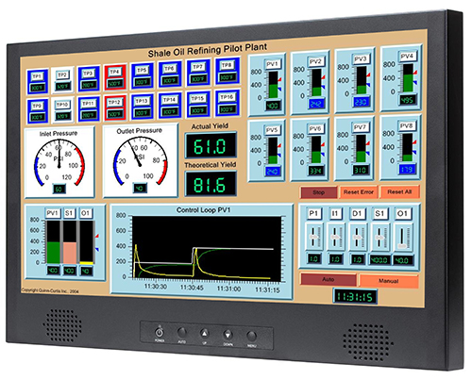
Task: Click the Control Loop PV1 trend chart
Action: [x=207, y=248]
